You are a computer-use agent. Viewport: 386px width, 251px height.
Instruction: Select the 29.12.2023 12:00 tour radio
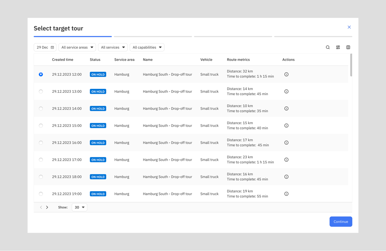pos(41,75)
